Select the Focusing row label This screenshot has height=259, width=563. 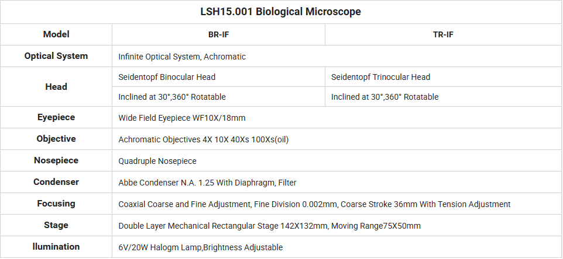[x=56, y=204]
